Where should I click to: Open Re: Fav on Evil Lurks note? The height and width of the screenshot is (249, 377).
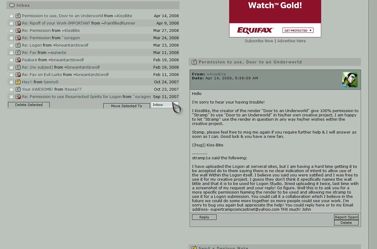click(x=42, y=75)
